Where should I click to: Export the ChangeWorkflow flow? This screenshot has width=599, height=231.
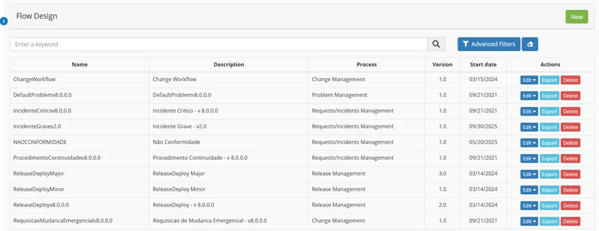550,80
